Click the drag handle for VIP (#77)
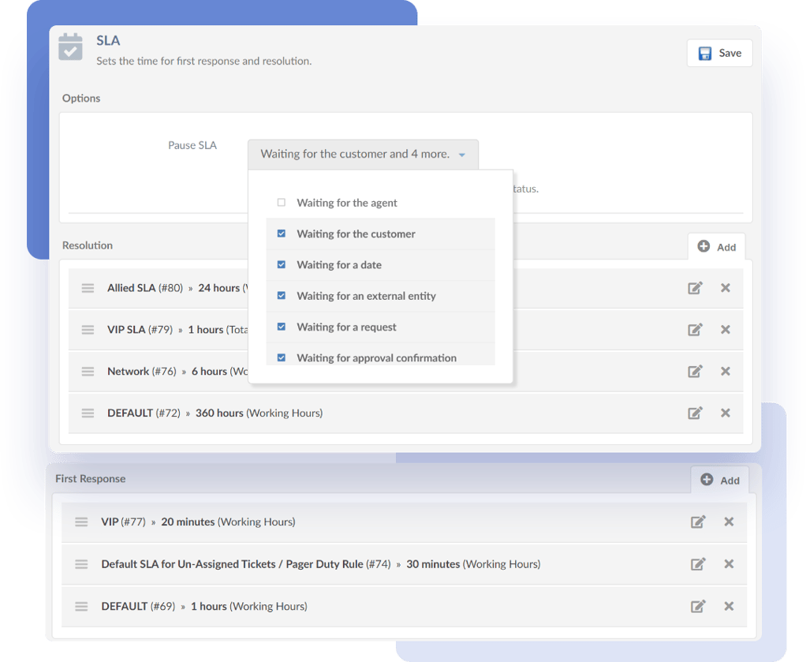 click(x=81, y=522)
